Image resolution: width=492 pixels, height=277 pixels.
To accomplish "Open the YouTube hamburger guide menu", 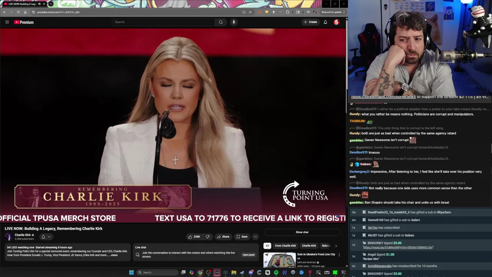I will tap(7, 22).
